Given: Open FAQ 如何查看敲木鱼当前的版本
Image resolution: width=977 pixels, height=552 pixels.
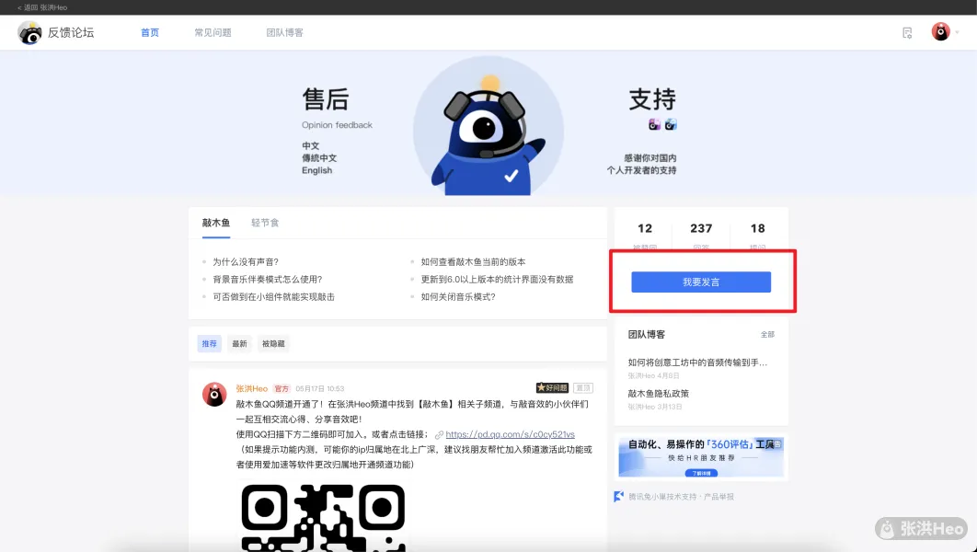Looking at the screenshot, I should coord(473,261).
